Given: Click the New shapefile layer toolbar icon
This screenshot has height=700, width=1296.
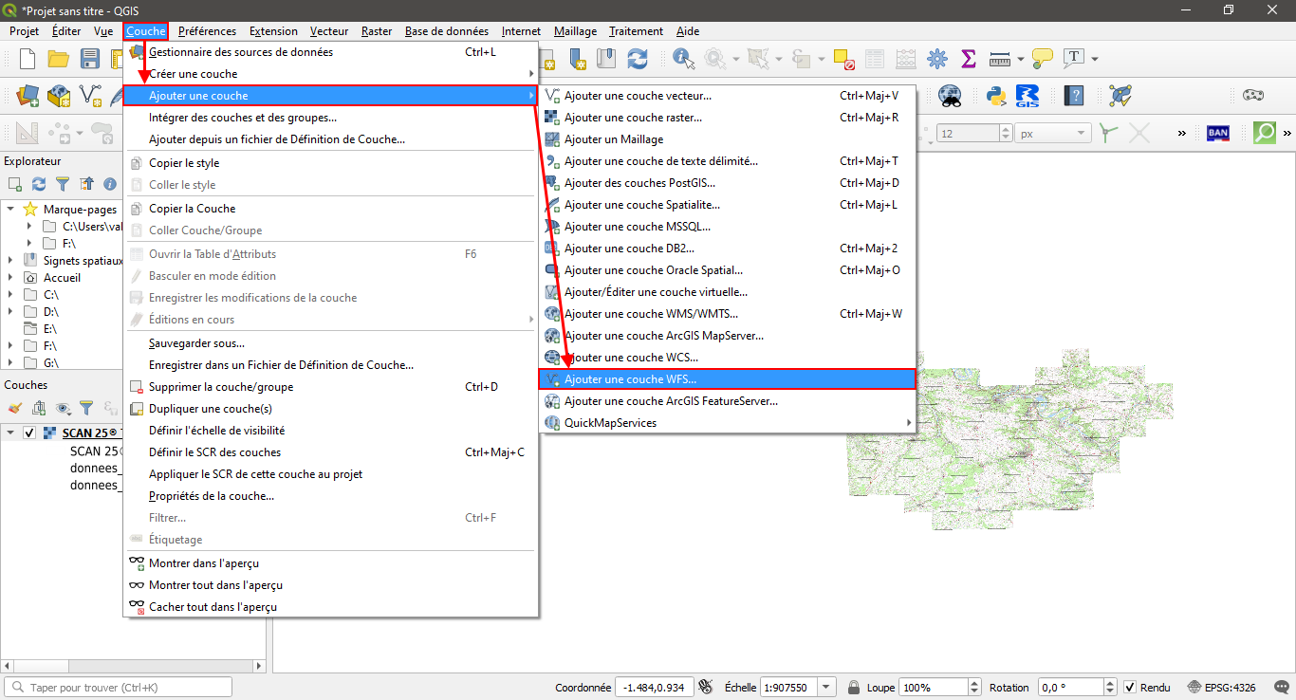Looking at the screenshot, I should [x=90, y=95].
